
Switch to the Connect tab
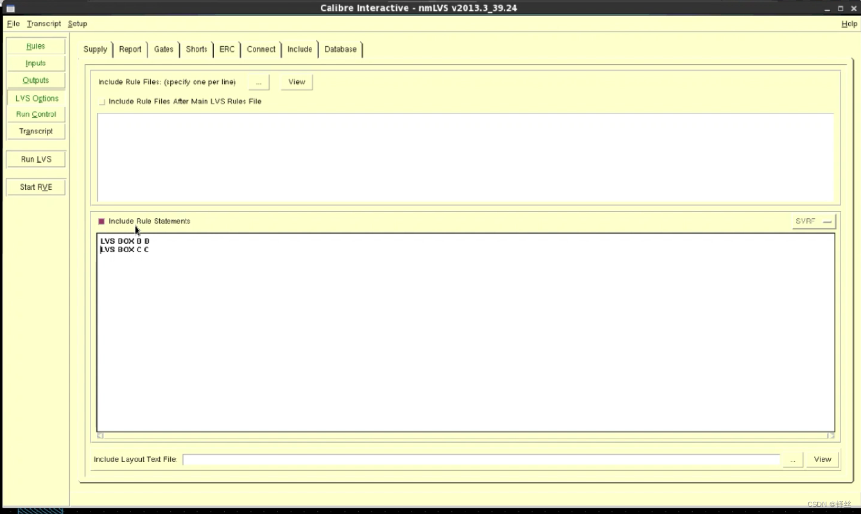[x=261, y=49]
